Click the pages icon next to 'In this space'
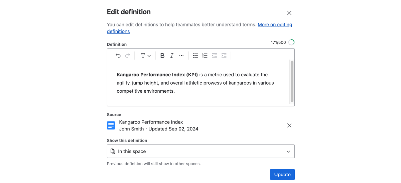Image resolution: width=401 pixels, height=183 pixels. pos(113,151)
